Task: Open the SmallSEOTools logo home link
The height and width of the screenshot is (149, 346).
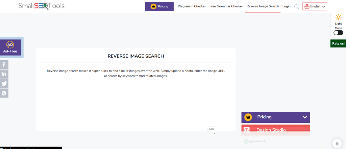Action: pos(42,6)
